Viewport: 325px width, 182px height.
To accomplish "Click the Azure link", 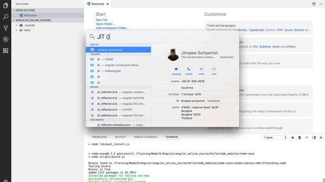I will [x=288, y=30].
